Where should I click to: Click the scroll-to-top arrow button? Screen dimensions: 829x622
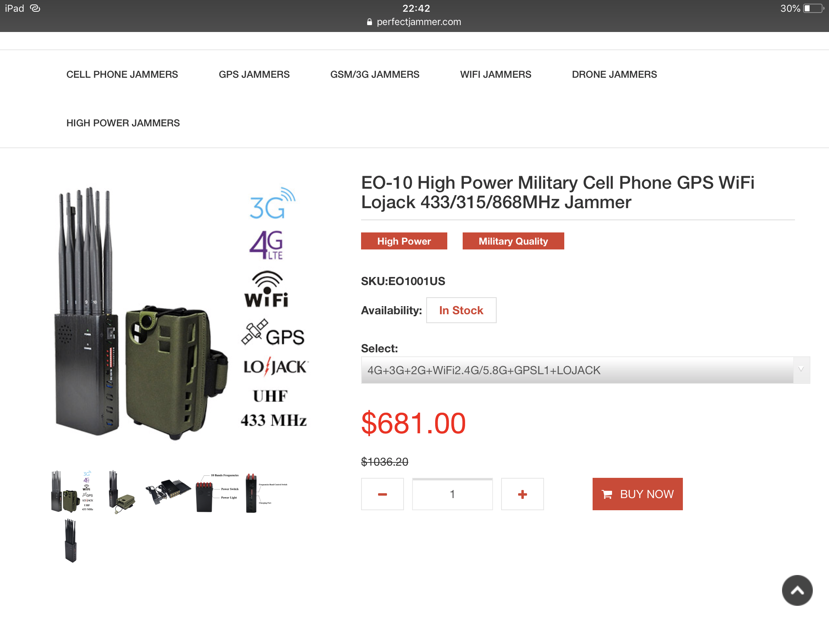pyautogui.click(x=797, y=590)
